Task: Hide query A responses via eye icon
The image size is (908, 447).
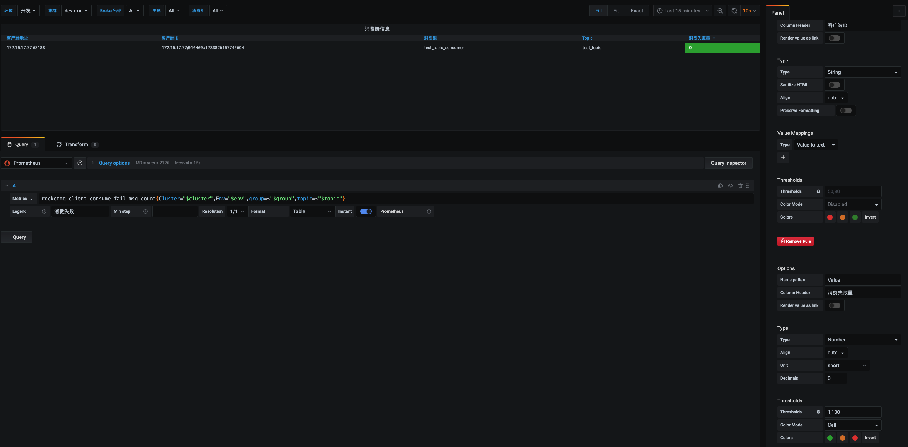Action: pyautogui.click(x=730, y=185)
